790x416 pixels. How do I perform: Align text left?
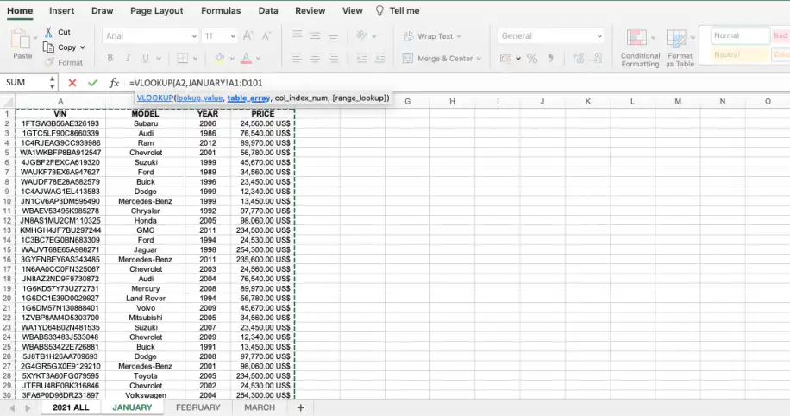point(297,58)
